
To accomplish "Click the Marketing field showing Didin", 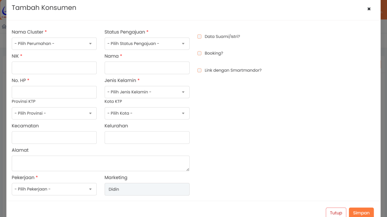I will (147, 189).
